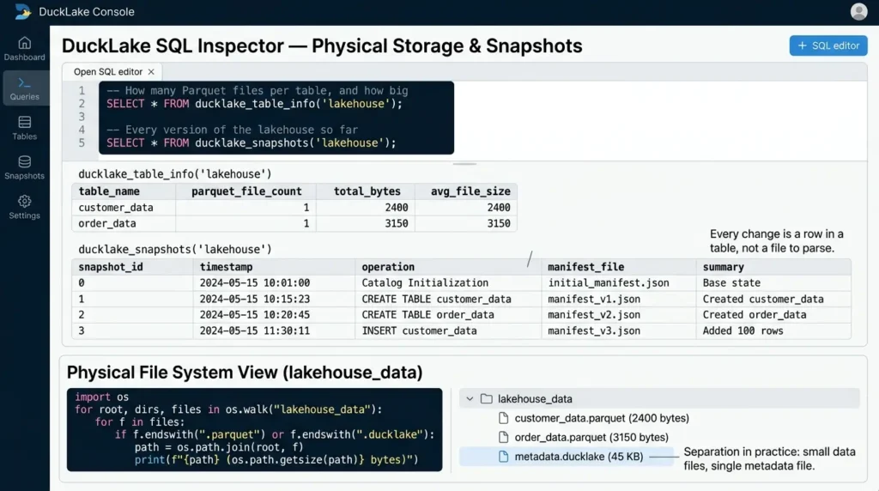Click Physical File System View heading
The image size is (879, 491).
coord(245,373)
